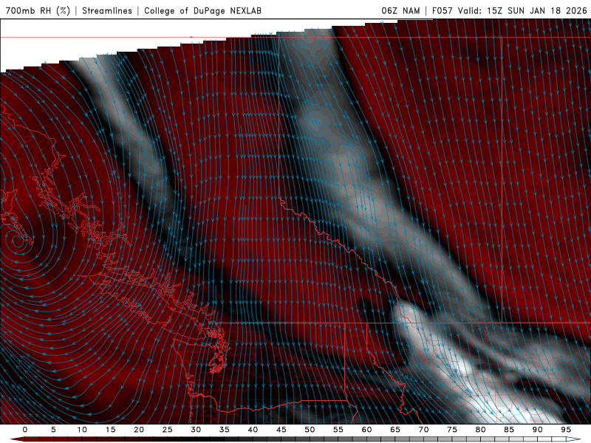
Task: Click the colorbar label "40"
Action: pyautogui.click(x=253, y=430)
